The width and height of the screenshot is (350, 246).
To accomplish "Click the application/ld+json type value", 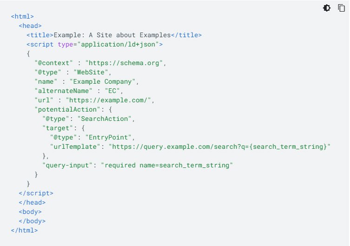I will click(118, 45).
